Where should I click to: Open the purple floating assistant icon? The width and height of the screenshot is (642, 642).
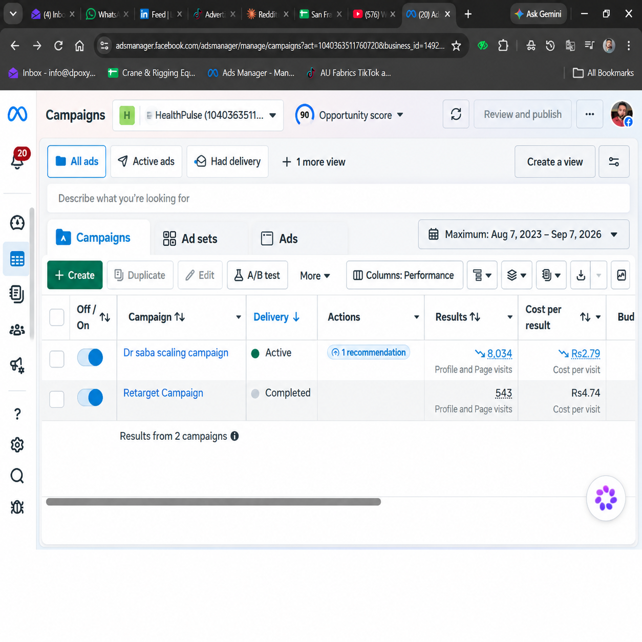pos(606,498)
